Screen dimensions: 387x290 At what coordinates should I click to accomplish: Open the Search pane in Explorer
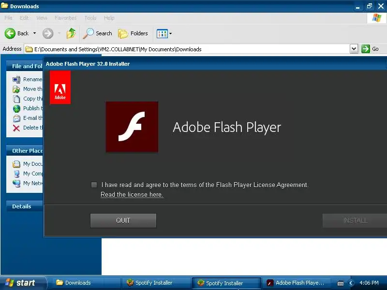click(97, 33)
